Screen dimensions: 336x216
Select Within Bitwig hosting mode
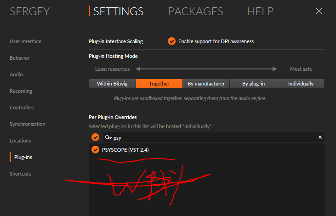point(112,84)
